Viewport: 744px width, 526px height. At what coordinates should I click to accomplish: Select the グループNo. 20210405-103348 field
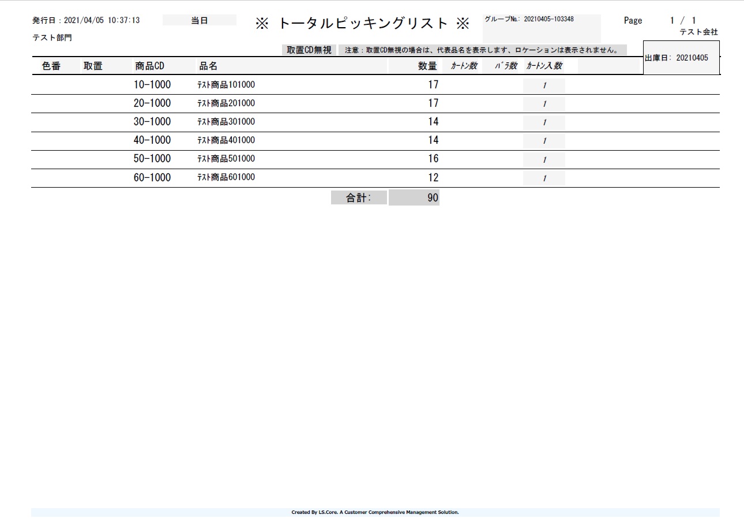click(541, 20)
